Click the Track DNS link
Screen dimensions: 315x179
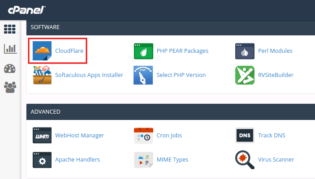[x=272, y=135]
